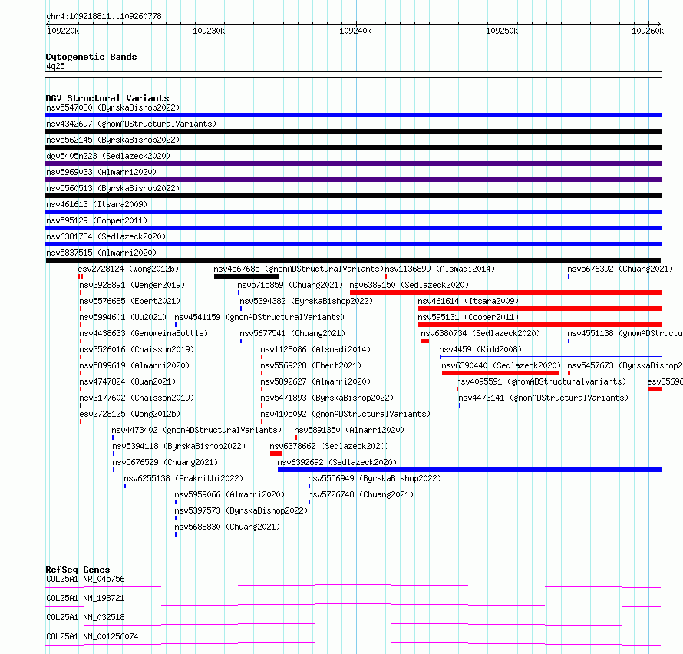
Task: Select nsv6381784 (Sedlazeck2020) label
Action: tap(106, 236)
